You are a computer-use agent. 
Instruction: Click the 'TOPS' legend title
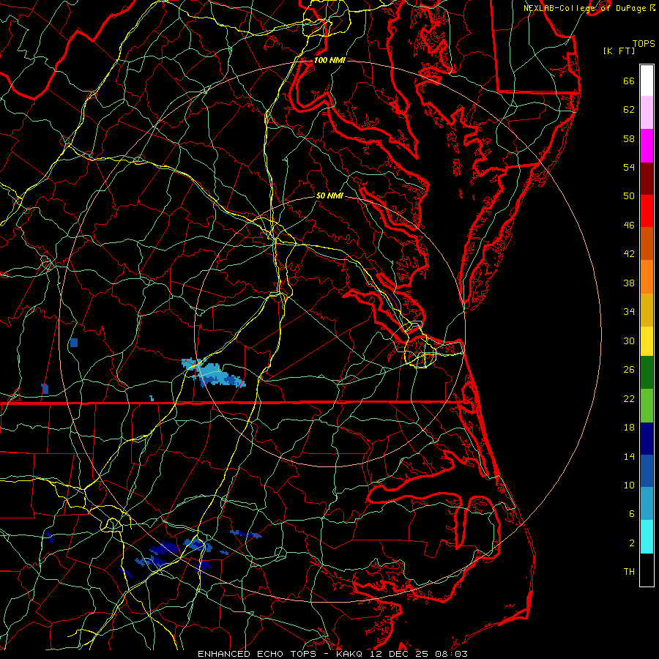click(644, 43)
